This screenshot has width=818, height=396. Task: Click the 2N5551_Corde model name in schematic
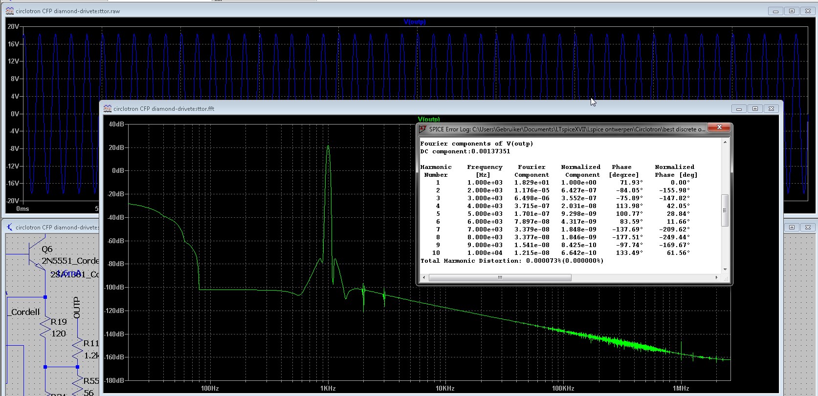coord(70,261)
